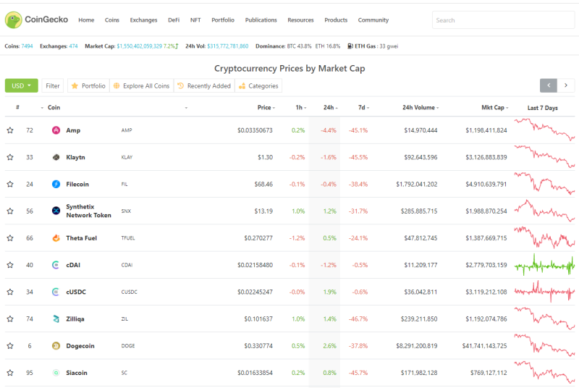The image size is (579, 388).
Task: Open the USD currency dropdown
Action: tap(22, 85)
